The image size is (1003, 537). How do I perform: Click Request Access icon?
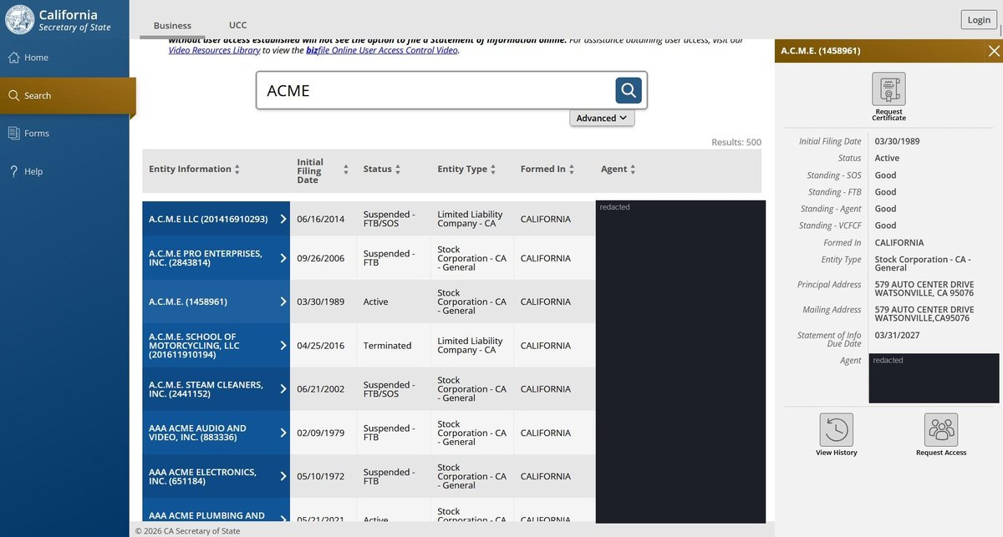(x=941, y=430)
